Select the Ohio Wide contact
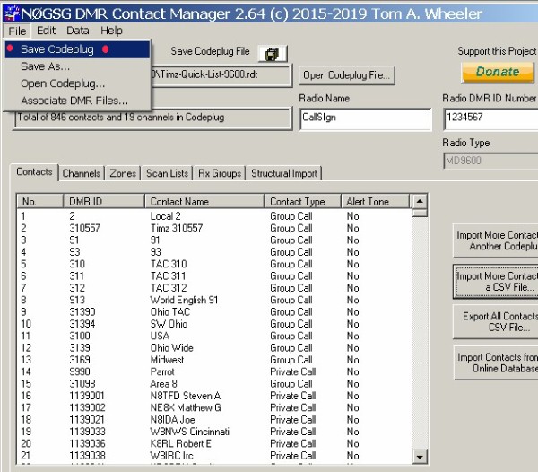 pos(214,348)
